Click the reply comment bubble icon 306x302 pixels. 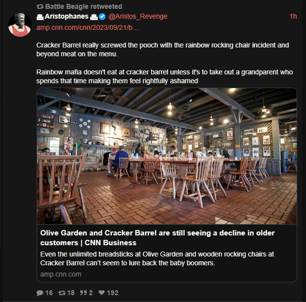[40, 293]
